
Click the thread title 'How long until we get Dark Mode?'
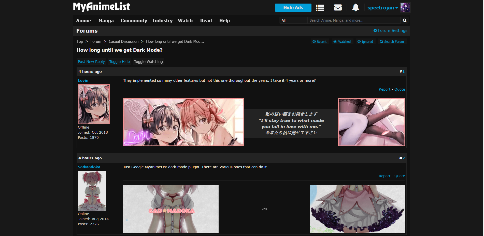click(120, 50)
